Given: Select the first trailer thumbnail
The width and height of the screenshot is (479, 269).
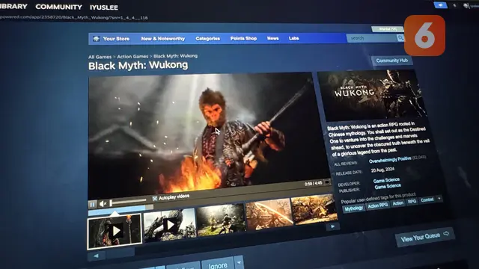Looking at the screenshot, I should (115, 232).
